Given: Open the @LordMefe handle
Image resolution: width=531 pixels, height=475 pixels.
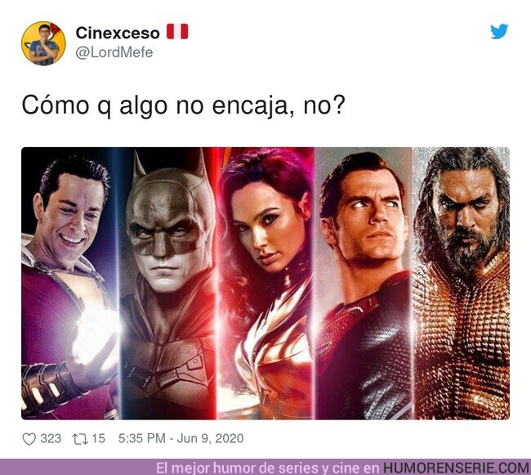Looking at the screenshot, I should pyautogui.click(x=114, y=52).
